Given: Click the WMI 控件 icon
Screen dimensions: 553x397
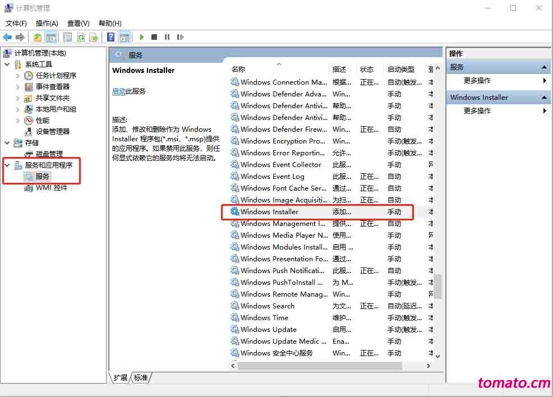Looking at the screenshot, I should coord(29,188).
